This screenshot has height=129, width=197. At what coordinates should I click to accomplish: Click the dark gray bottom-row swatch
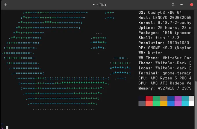pos(142,103)
